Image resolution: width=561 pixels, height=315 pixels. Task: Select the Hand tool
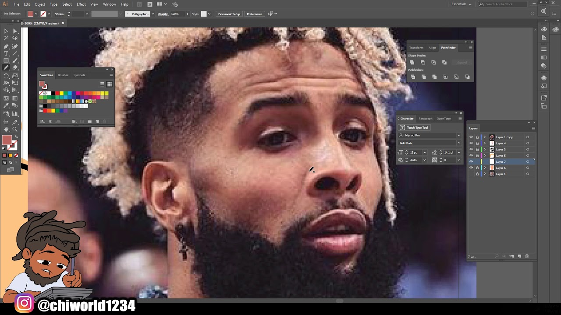[x=6, y=129]
